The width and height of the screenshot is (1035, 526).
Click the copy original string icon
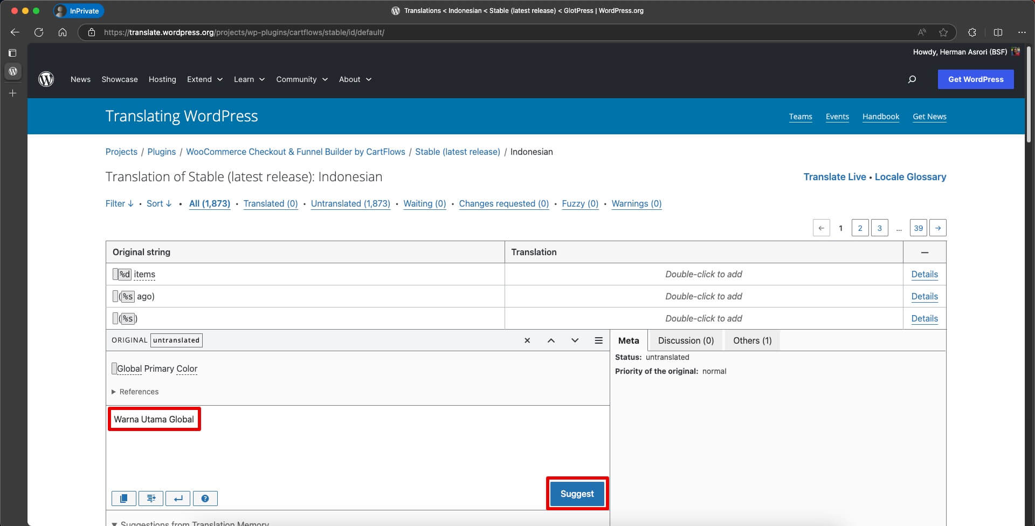(x=123, y=498)
